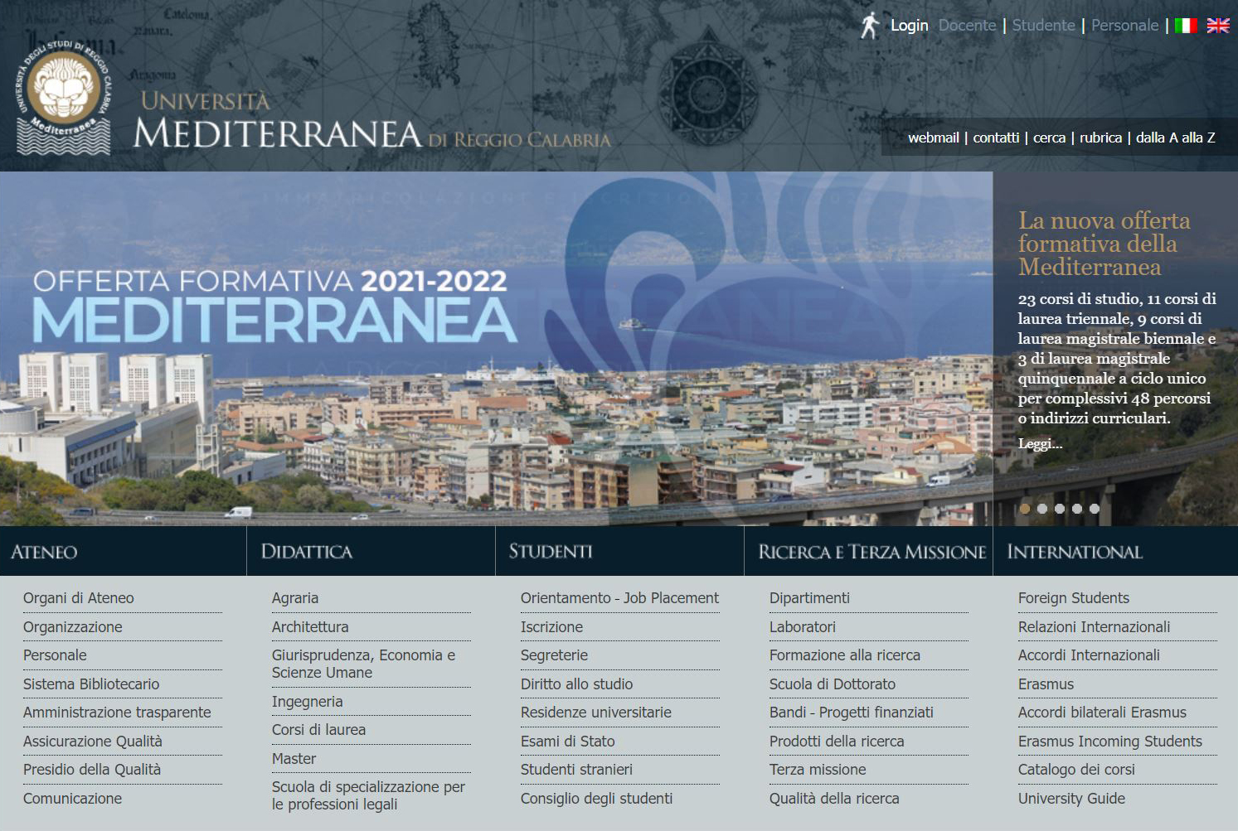
Task: Read more via the Leggi... link
Action: [1040, 444]
